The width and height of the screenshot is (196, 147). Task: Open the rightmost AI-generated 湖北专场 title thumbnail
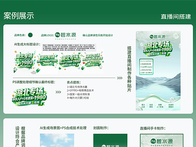click(93, 61)
